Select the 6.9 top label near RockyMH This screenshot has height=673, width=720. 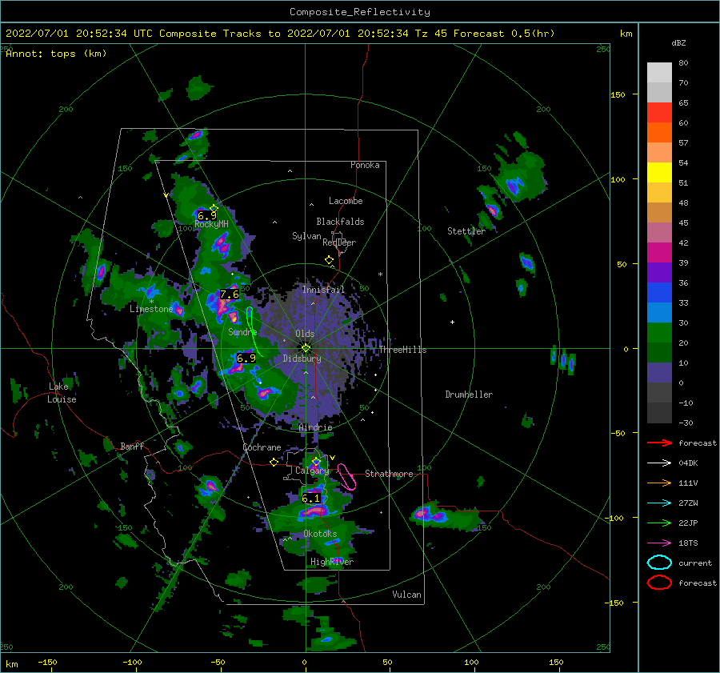coord(207,215)
